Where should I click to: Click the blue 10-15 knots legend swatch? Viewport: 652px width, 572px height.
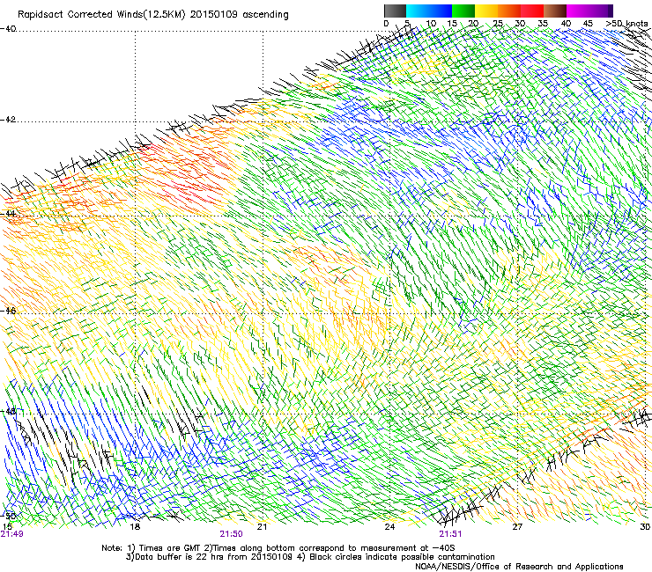tap(441, 11)
